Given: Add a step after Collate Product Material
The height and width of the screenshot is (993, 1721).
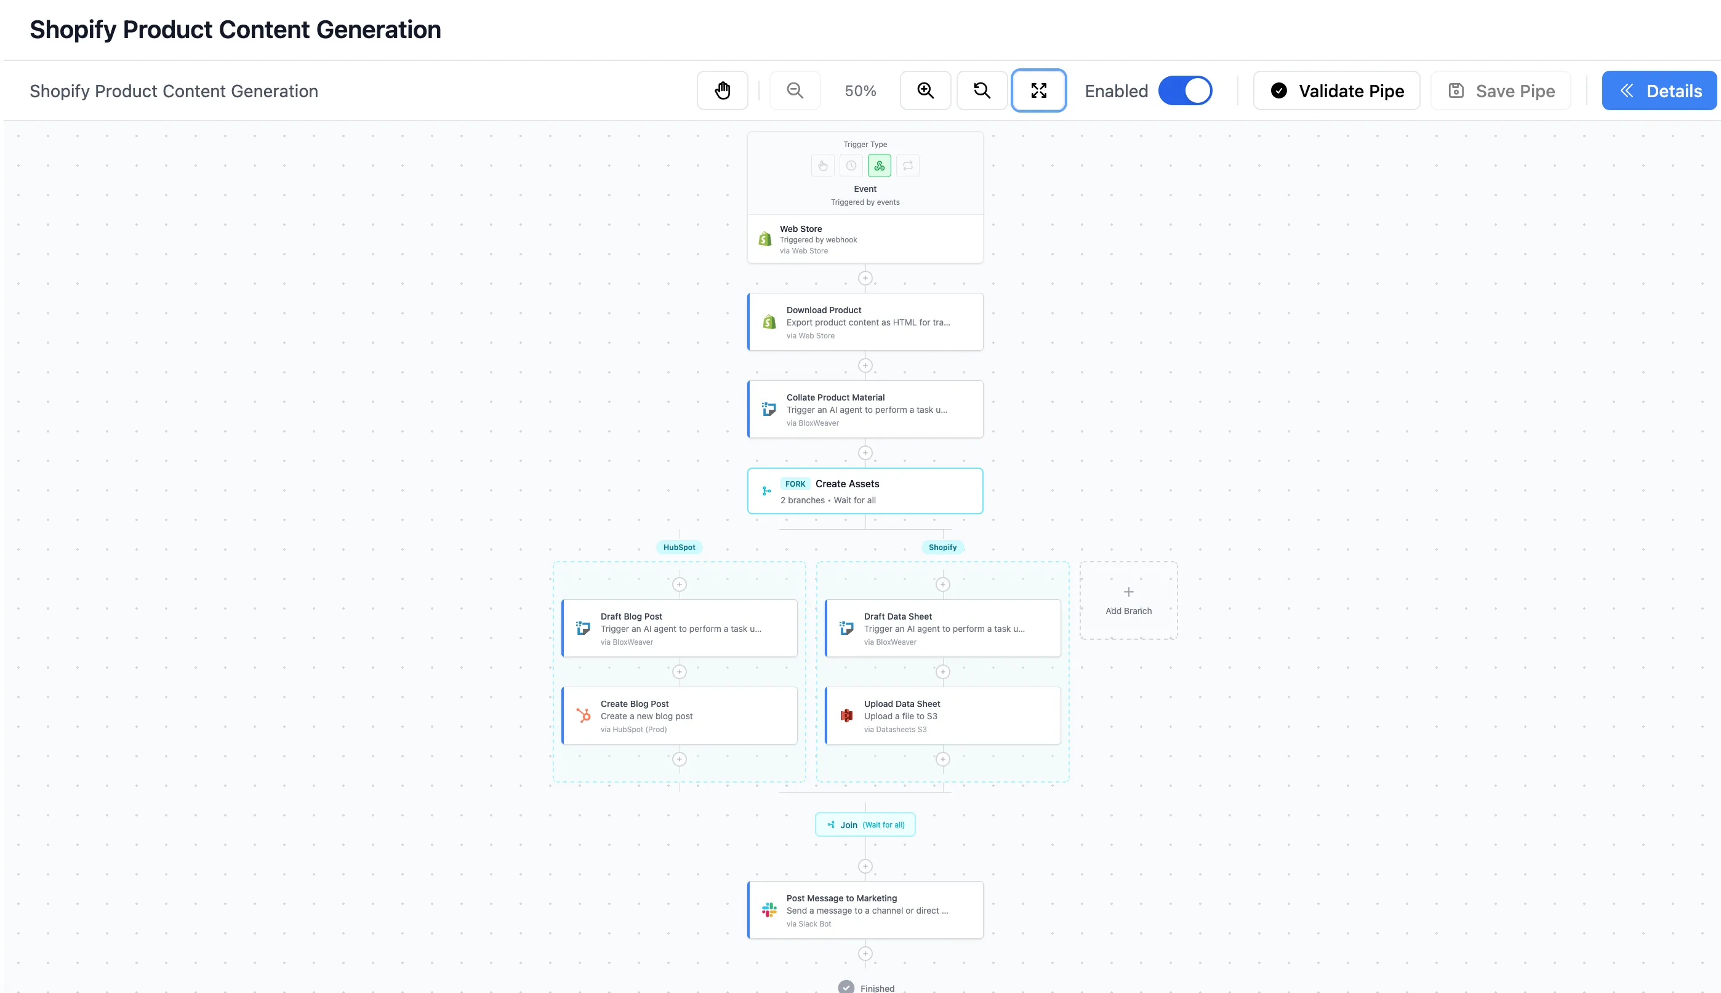Looking at the screenshot, I should [x=865, y=452].
